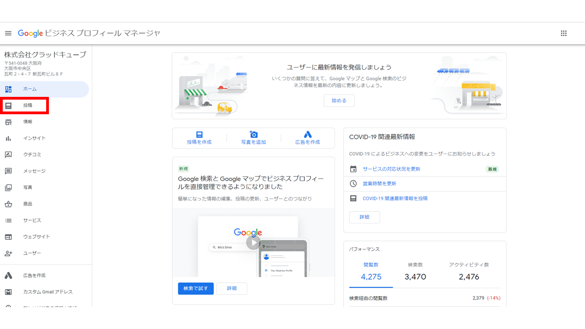Click the 情報 storefront icon
The height and width of the screenshot is (329, 585).
pos(8,122)
